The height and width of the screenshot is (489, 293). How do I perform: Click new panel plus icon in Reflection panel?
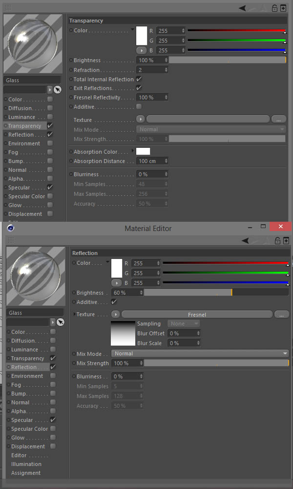pyautogui.click(x=286, y=240)
